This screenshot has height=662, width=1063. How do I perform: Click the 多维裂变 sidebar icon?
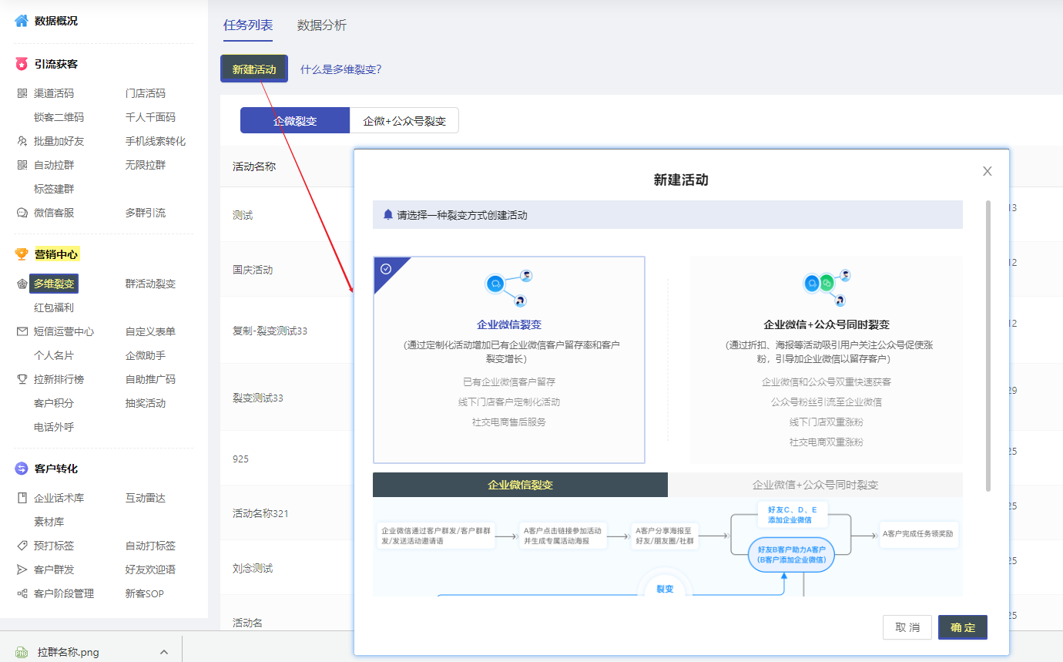click(x=22, y=284)
